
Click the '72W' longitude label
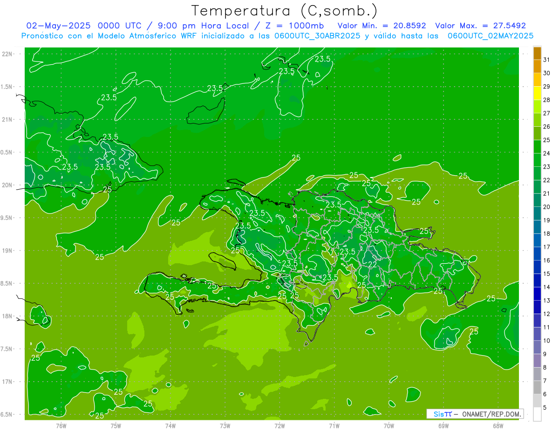click(x=279, y=425)
